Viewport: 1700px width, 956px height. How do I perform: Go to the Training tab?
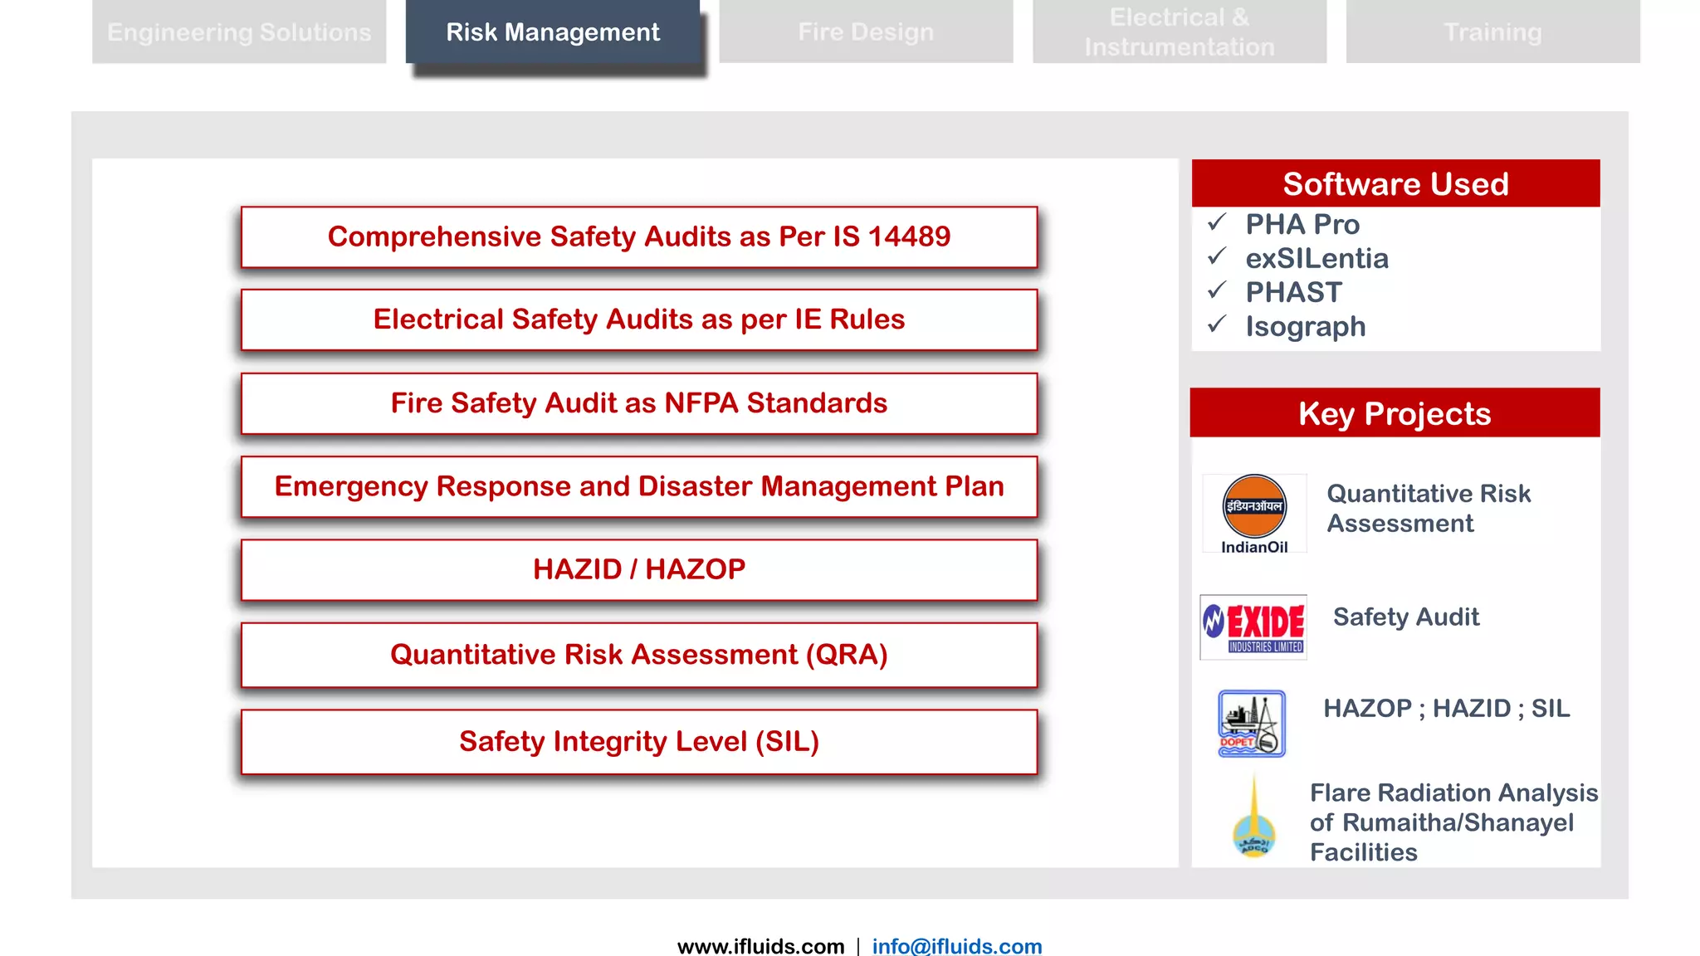1492,32
